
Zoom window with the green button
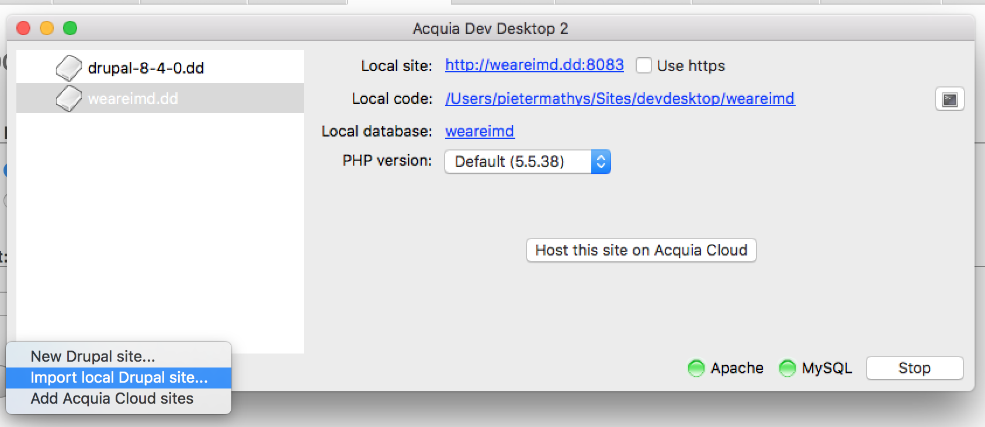point(70,28)
